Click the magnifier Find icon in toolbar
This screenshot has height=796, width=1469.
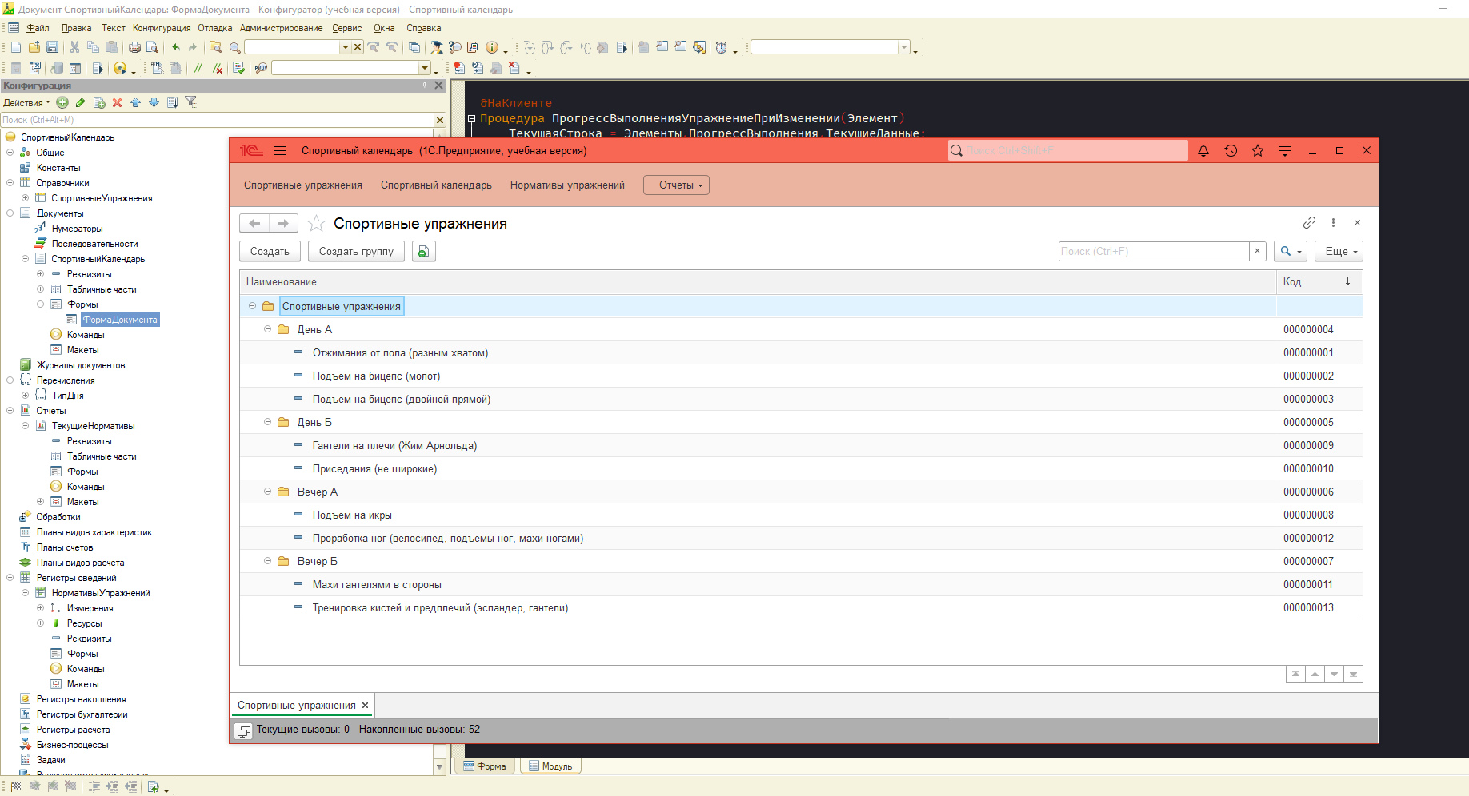[235, 47]
